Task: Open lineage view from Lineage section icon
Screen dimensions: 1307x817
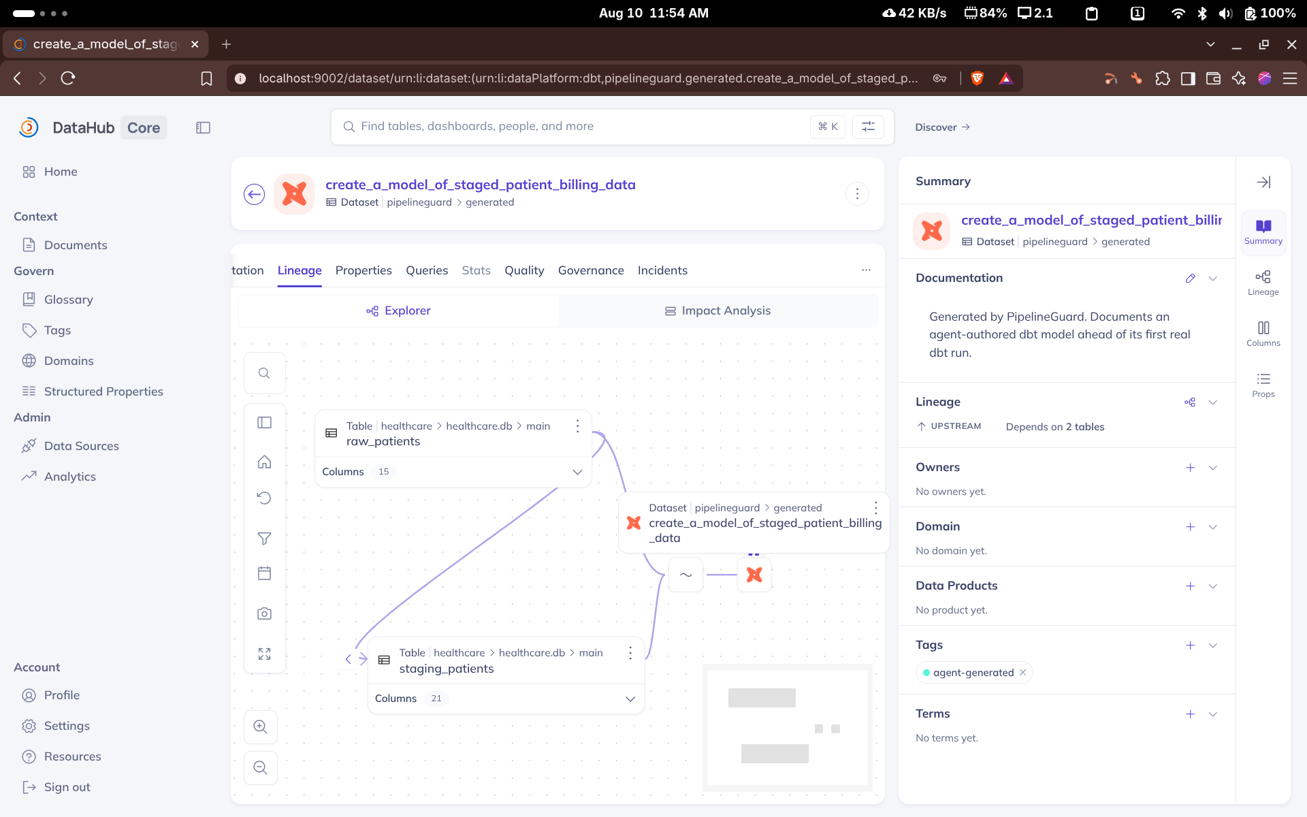Action: pos(1190,402)
